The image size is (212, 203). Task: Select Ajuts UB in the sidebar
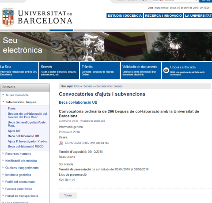click(x=14, y=131)
